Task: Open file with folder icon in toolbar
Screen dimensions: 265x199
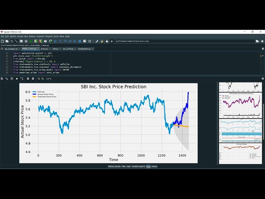Action: (7, 41)
